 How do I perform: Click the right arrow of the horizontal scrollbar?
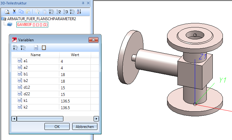(x=96, y=119)
